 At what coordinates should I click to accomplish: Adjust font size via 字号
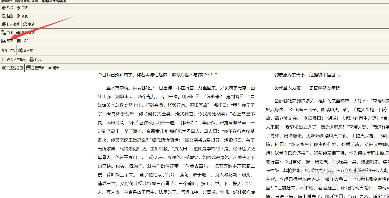click(8, 50)
